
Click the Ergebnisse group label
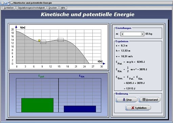point(122,41)
